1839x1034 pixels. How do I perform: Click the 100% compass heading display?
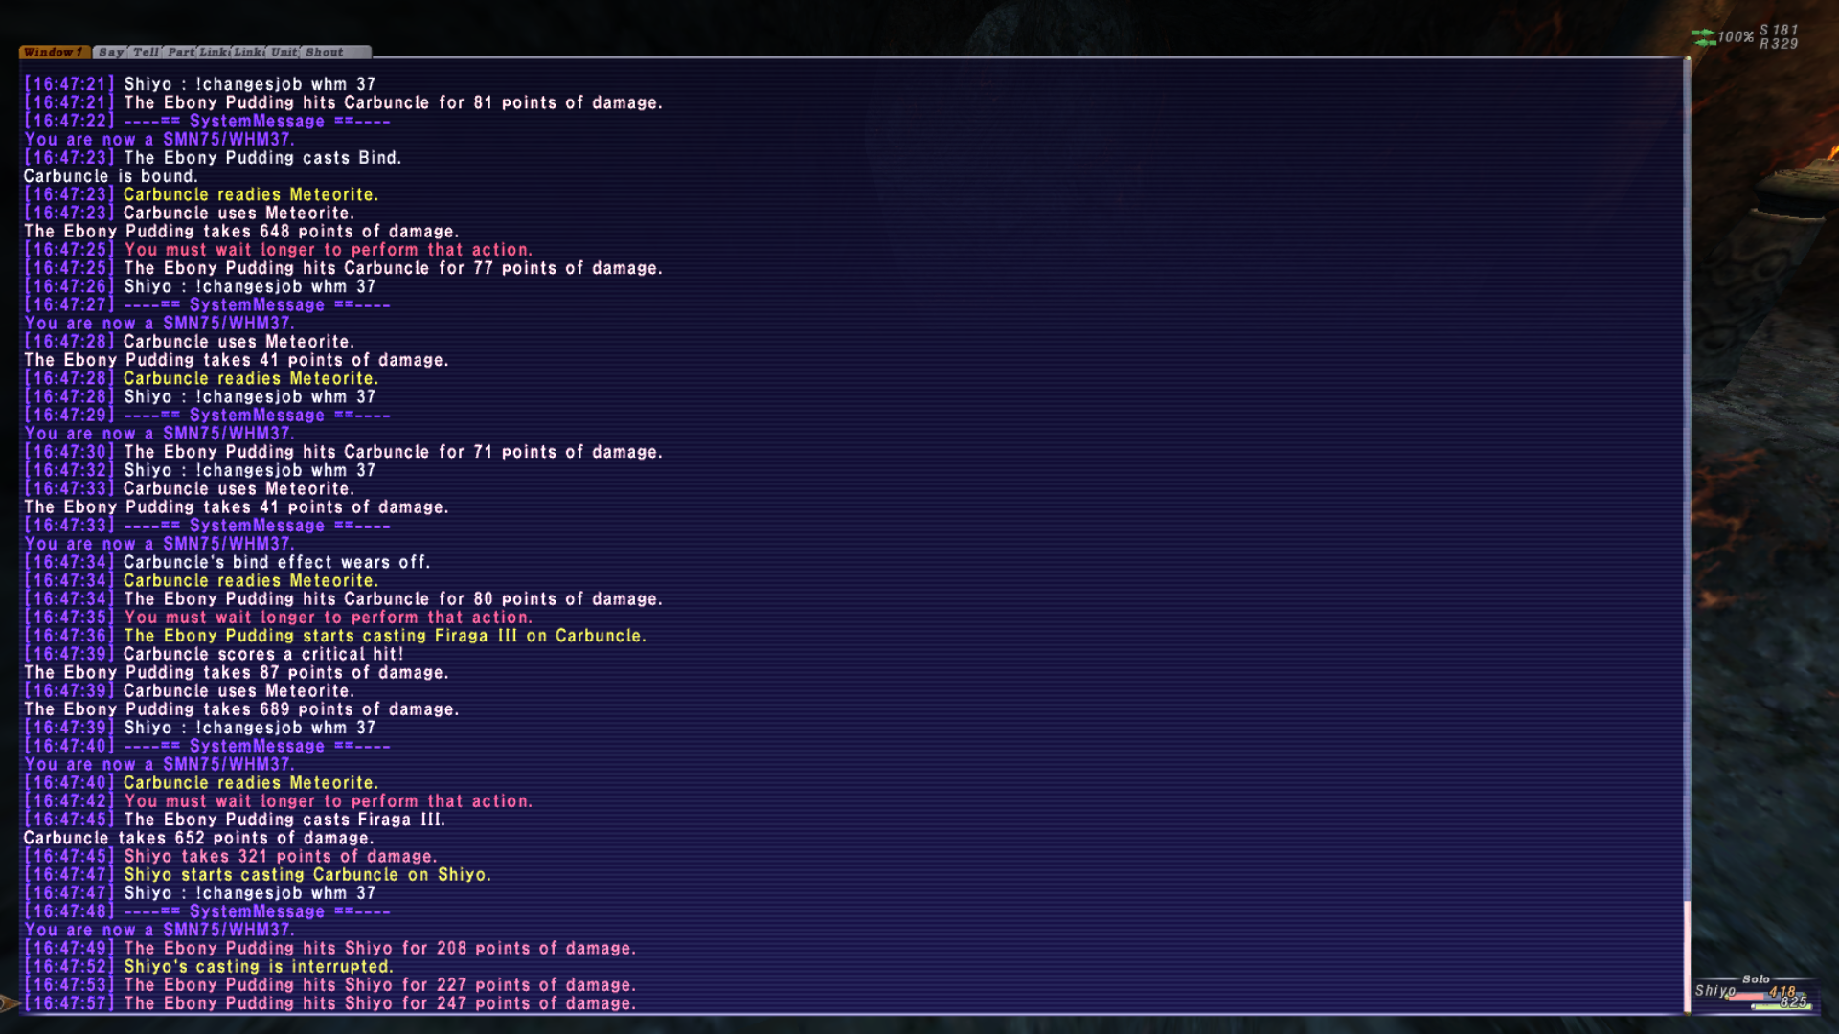tap(1736, 37)
